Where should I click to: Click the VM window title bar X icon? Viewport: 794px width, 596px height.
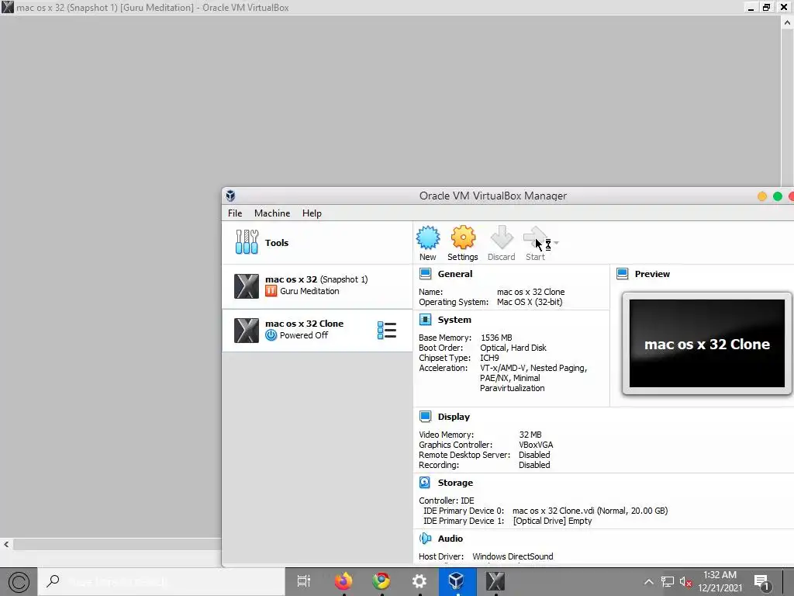pos(8,8)
